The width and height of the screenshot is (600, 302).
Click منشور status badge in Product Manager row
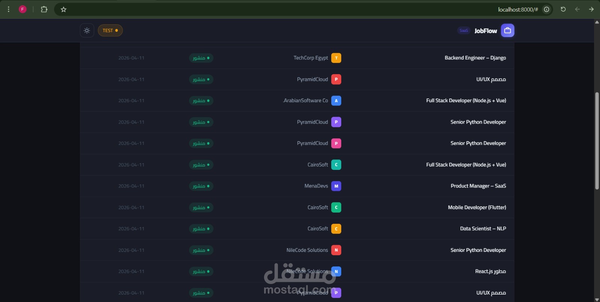(x=201, y=186)
